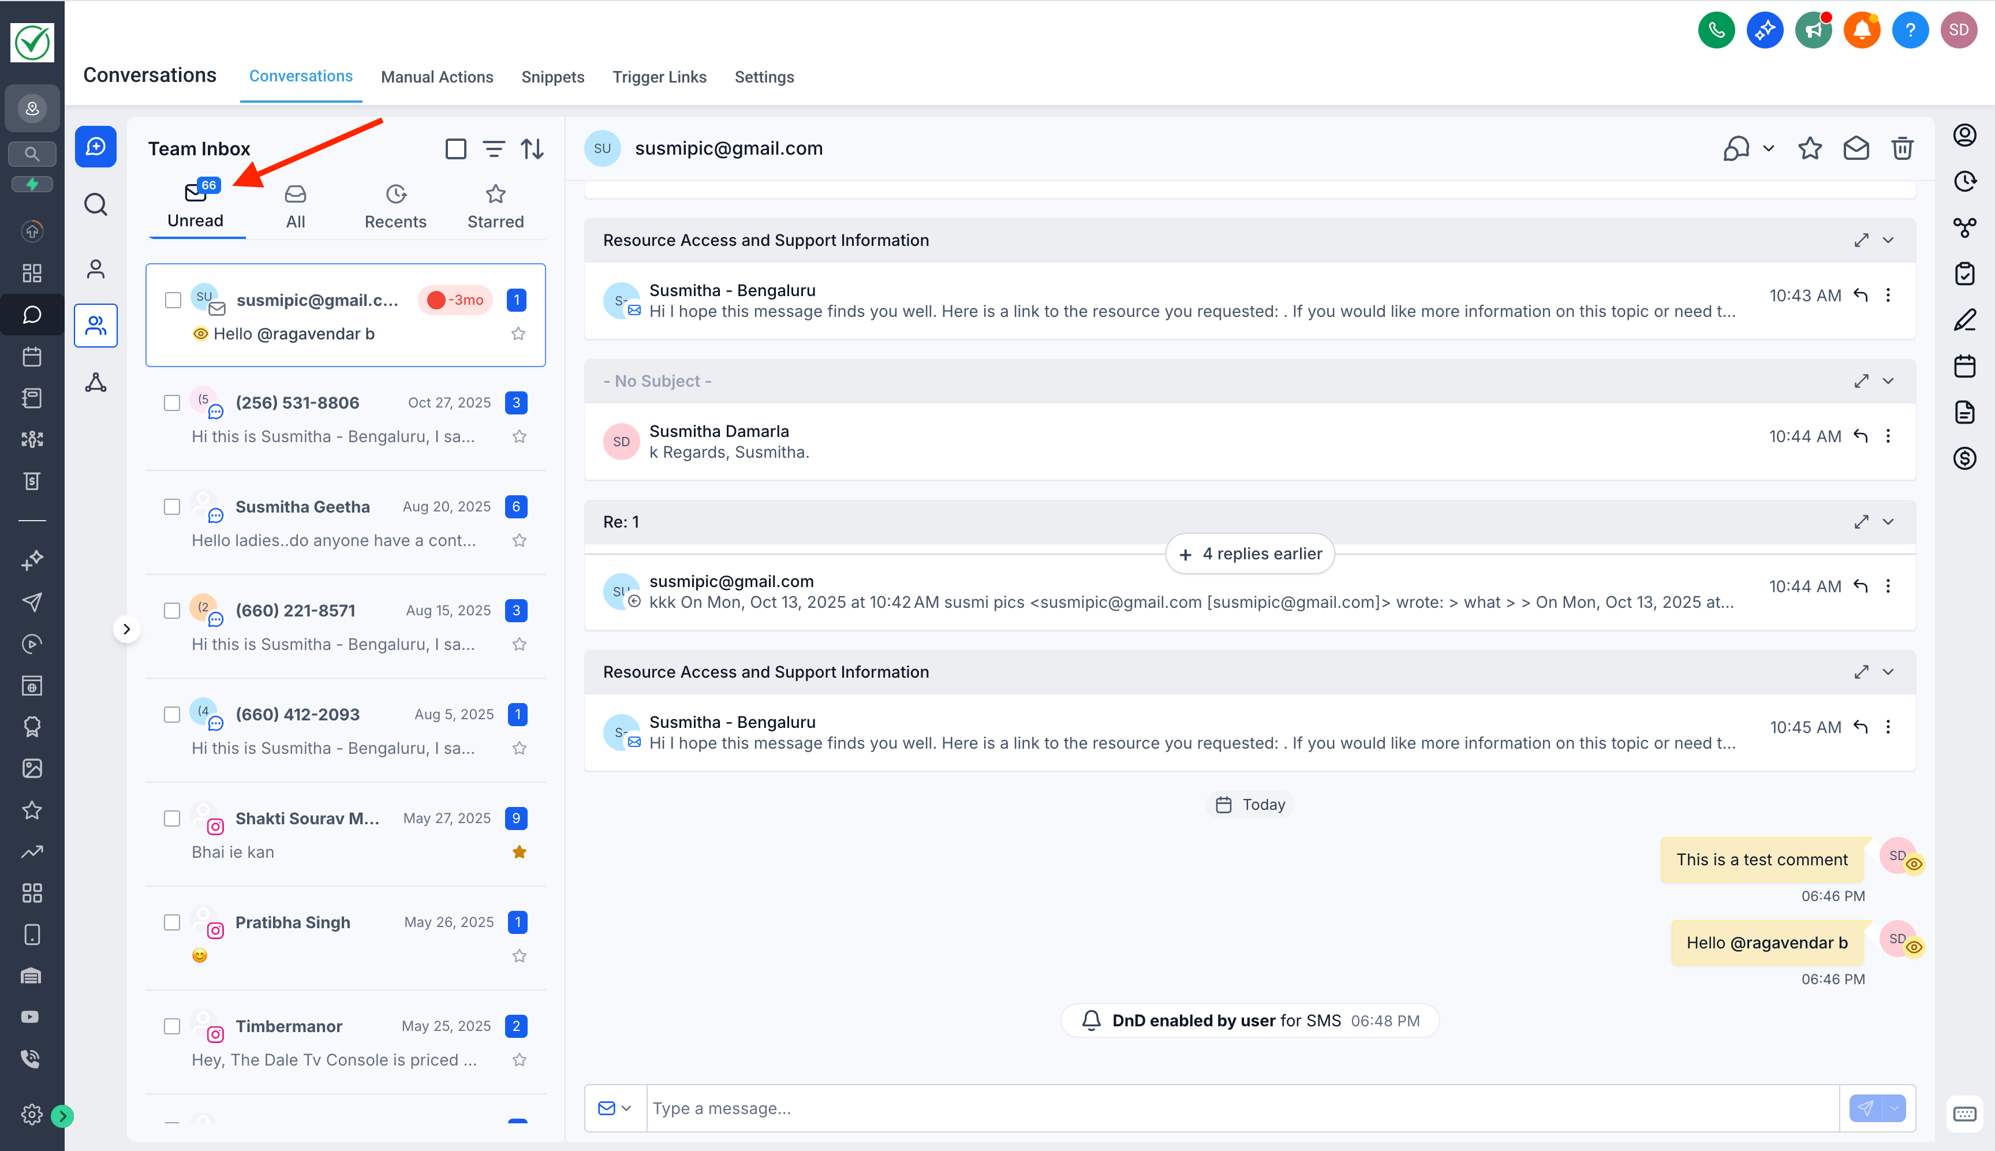Viewport: 1995px width, 1151px height.
Task: Open contact history via clock icon on right panel
Action: (1965, 181)
